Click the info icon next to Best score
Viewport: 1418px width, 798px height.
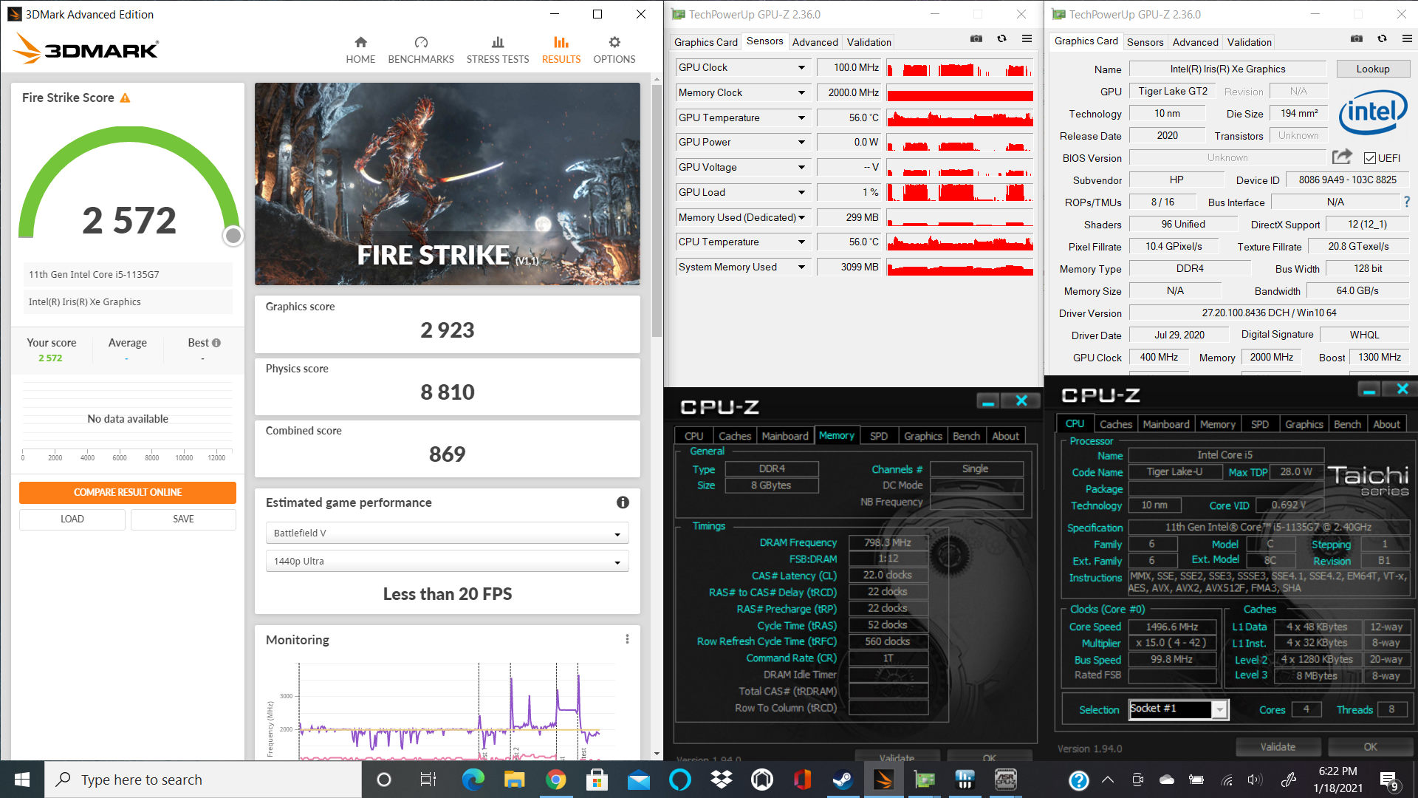pos(216,343)
